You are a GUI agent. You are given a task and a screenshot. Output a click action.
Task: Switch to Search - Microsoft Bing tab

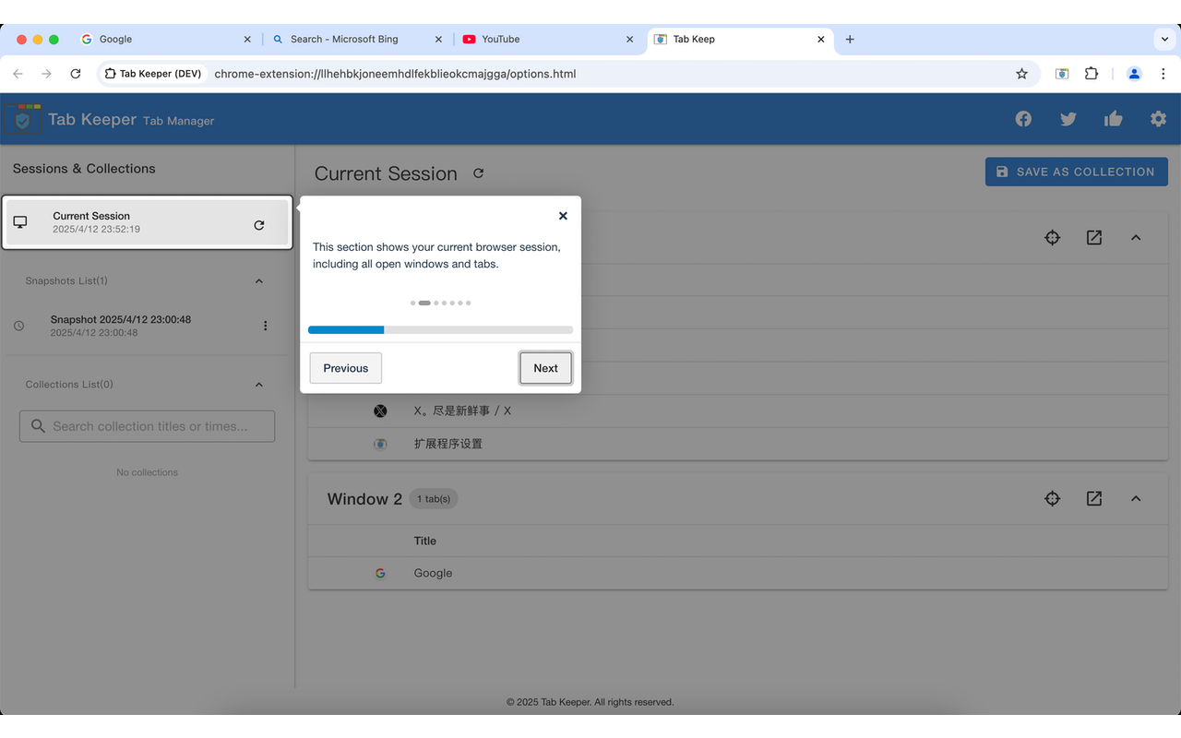[357, 40]
